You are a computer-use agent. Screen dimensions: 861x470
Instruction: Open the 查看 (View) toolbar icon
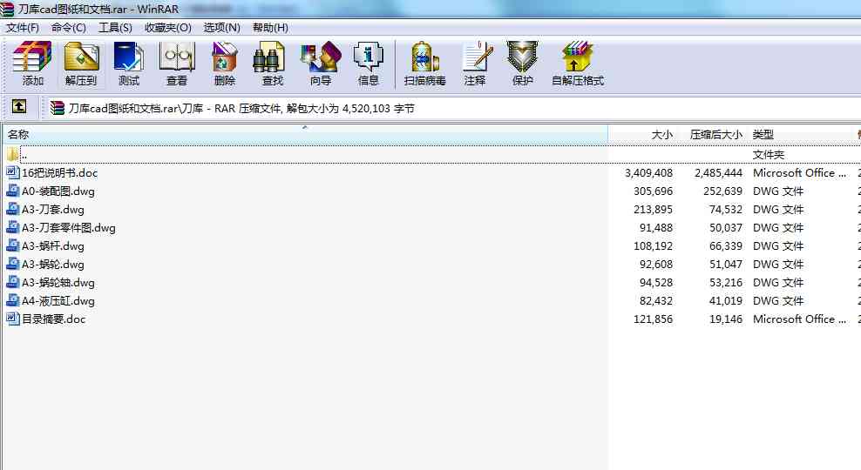(x=177, y=64)
